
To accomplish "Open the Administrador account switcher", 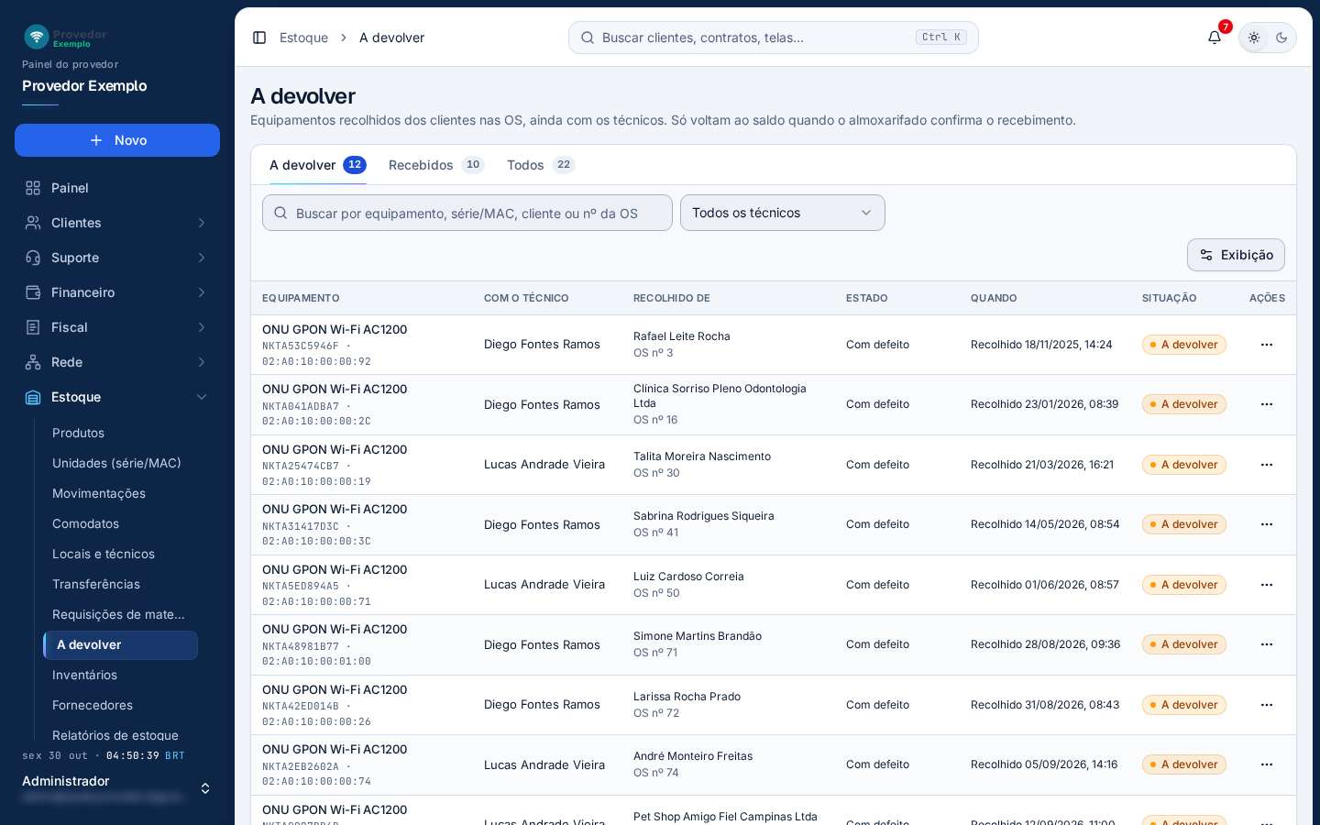I will pos(117,788).
